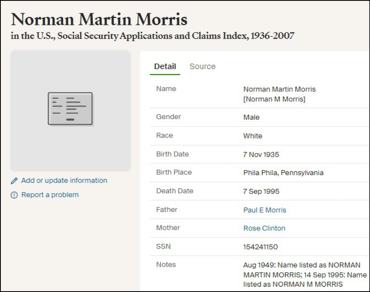Select the Detail tab
This screenshot has height=292, width=370.
165,67
